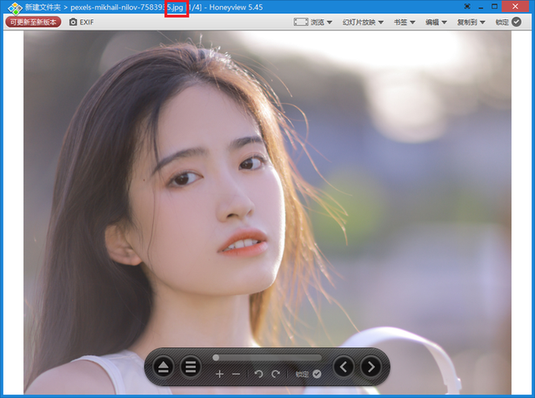Toggle the 锁定 lock in the top toolbar

pyautogui.click(x=508, y=23)
